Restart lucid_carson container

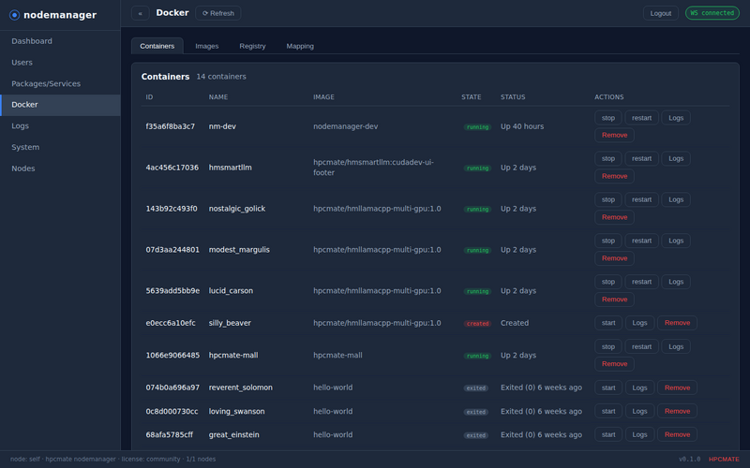click(x=641, y=282)
